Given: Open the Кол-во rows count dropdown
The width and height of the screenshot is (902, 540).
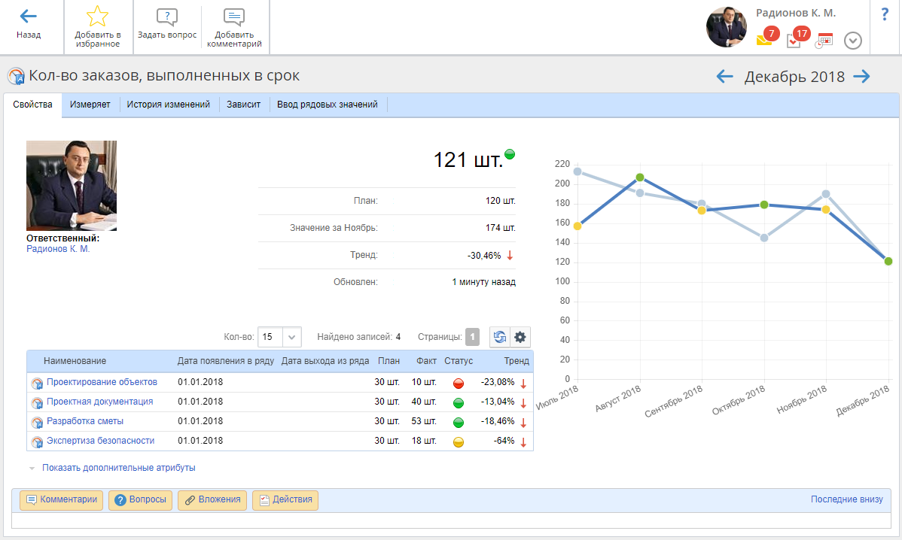Looking at the screenshot, I should pos(280,337).
